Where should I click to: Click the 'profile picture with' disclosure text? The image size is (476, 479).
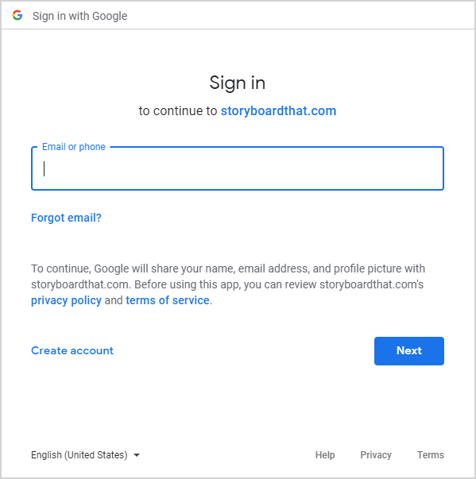[x=379, y=268]
